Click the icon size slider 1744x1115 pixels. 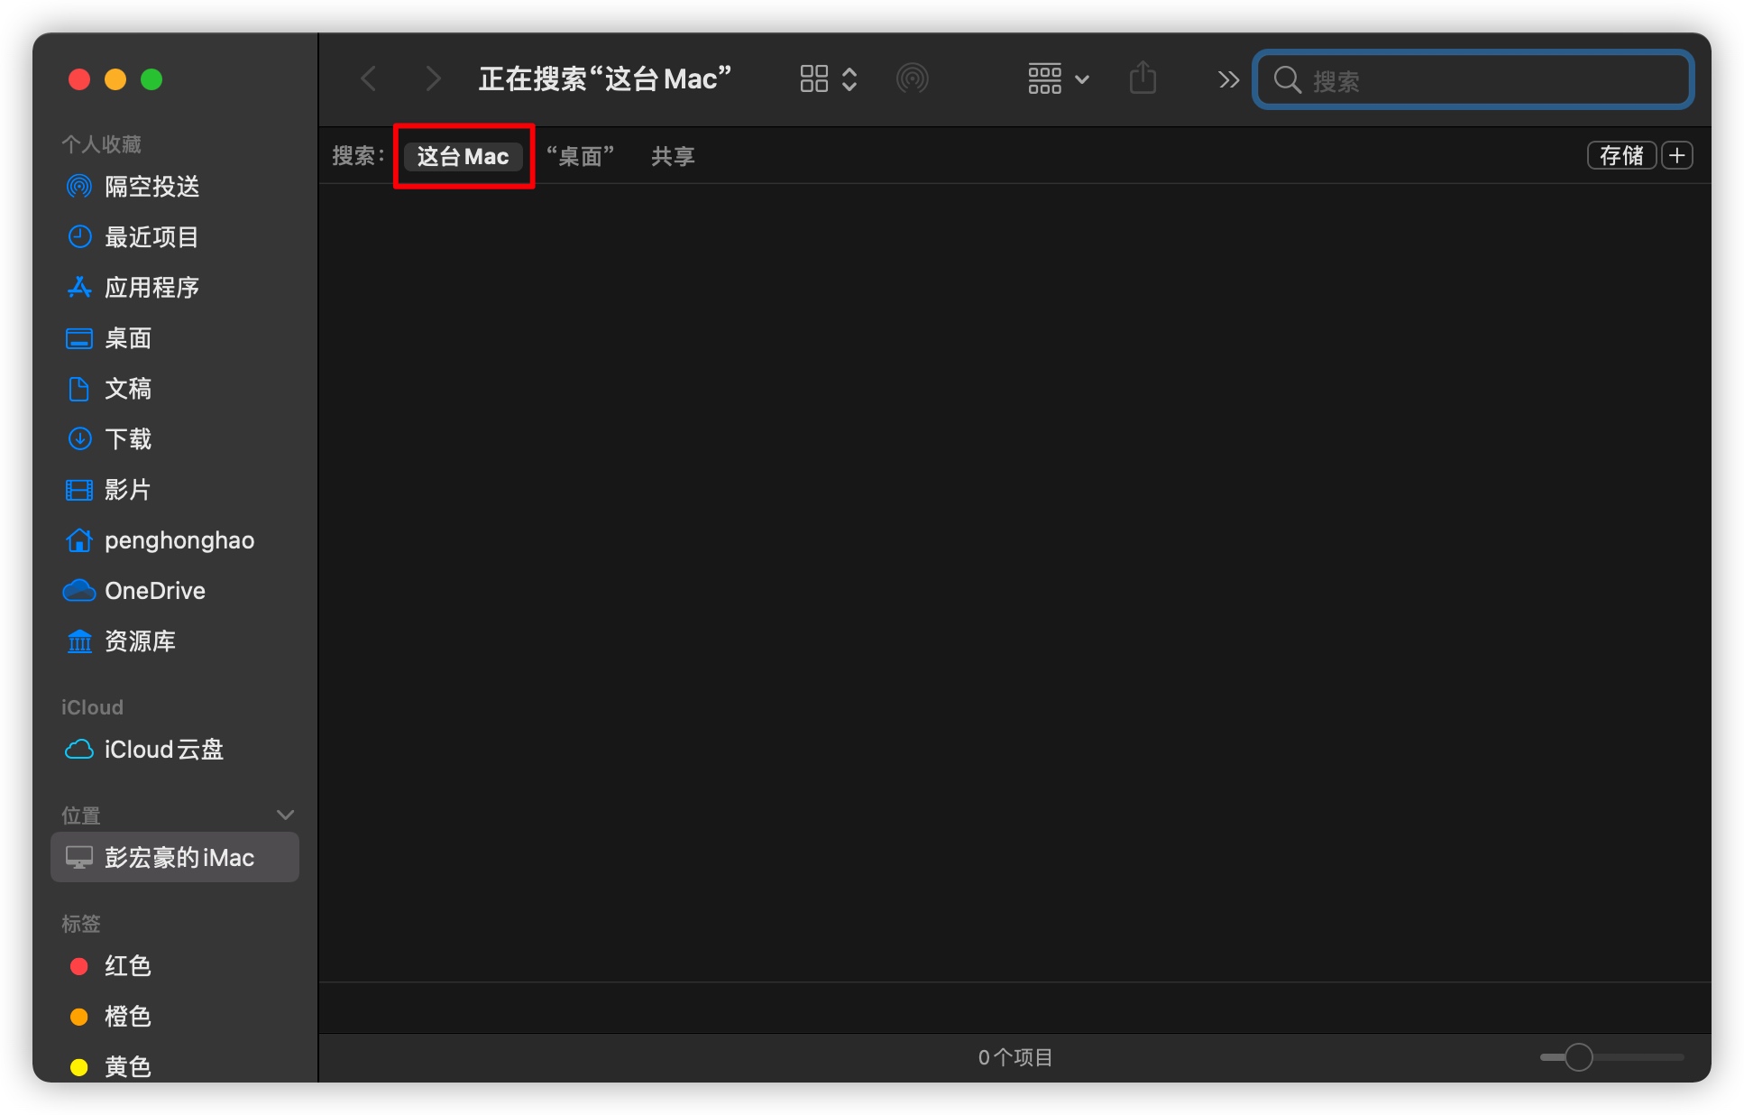click(1578, 1057)
